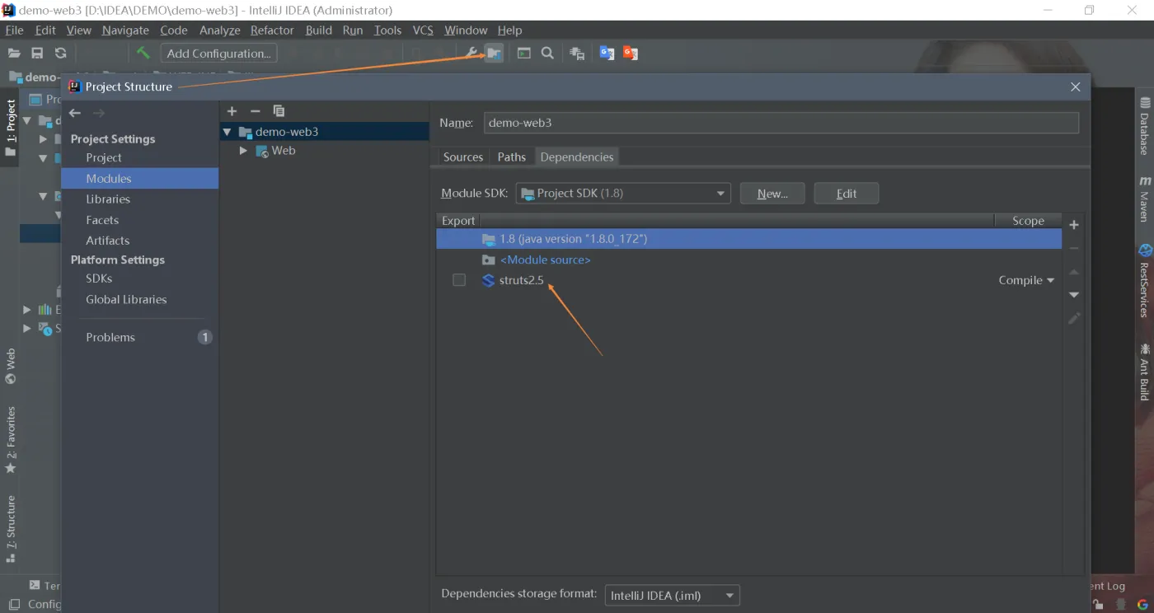The width and height of the screenshot is (1154, 613).
Task: Select the <Module source> dependency row
Action: [748, 260]
